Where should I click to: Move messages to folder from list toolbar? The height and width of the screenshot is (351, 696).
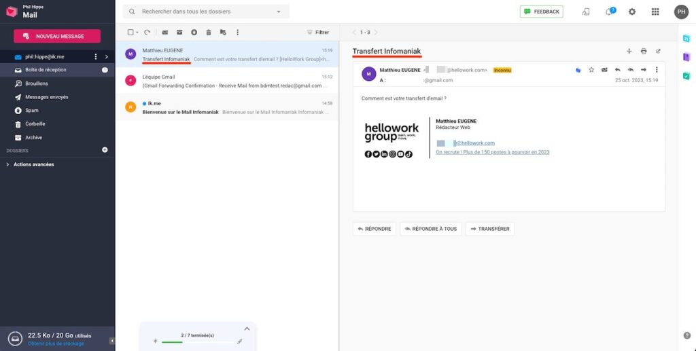(223, 33)
